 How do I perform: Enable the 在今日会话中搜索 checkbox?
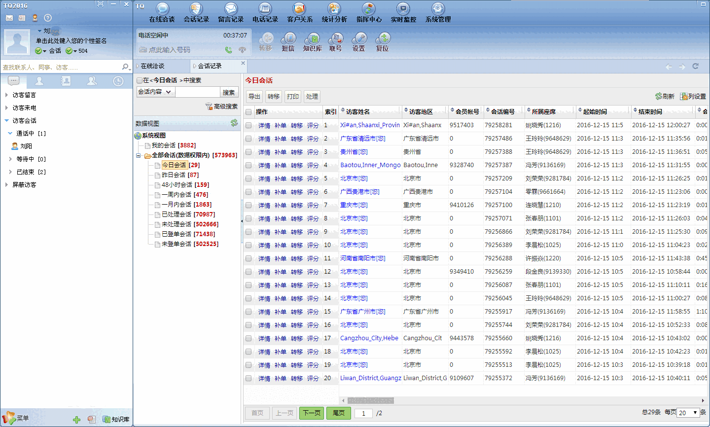point(140,80)
